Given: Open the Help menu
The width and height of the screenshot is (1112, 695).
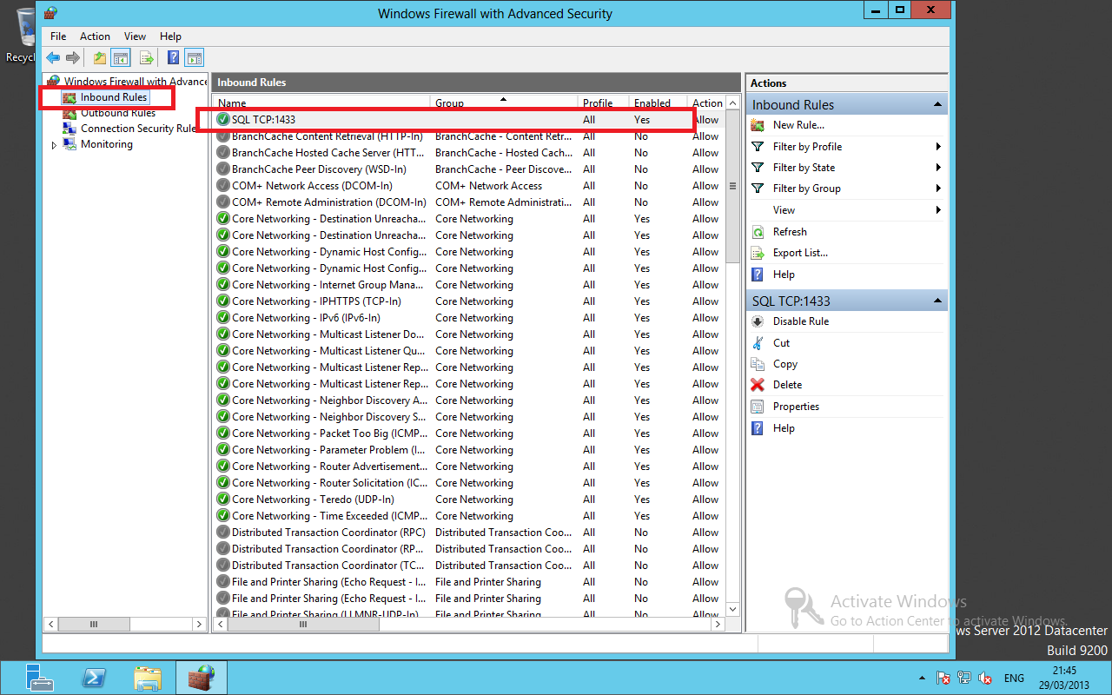Looking at the screenshot, I should (x=170, y=36).
